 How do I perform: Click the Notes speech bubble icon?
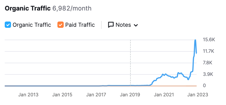coord(111,25)
